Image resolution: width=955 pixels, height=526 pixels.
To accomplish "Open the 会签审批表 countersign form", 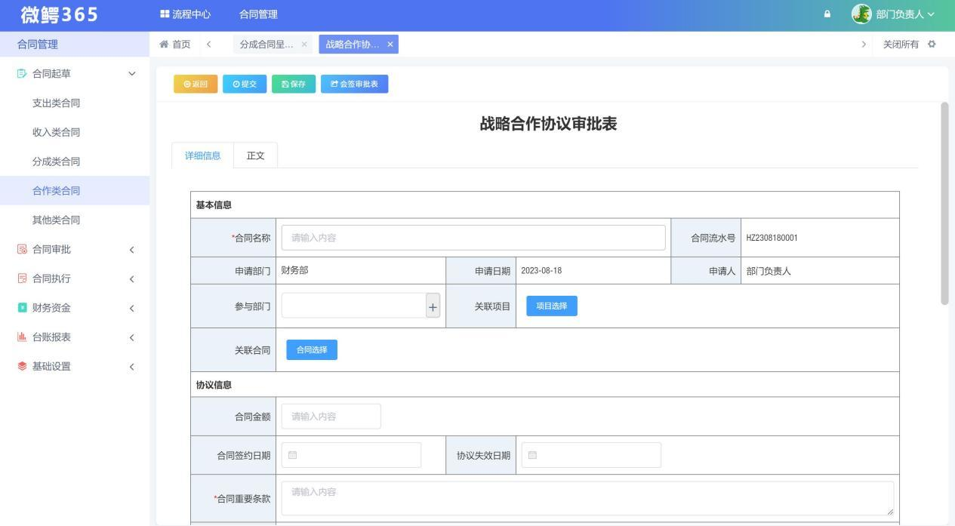I will coord(354,84).
